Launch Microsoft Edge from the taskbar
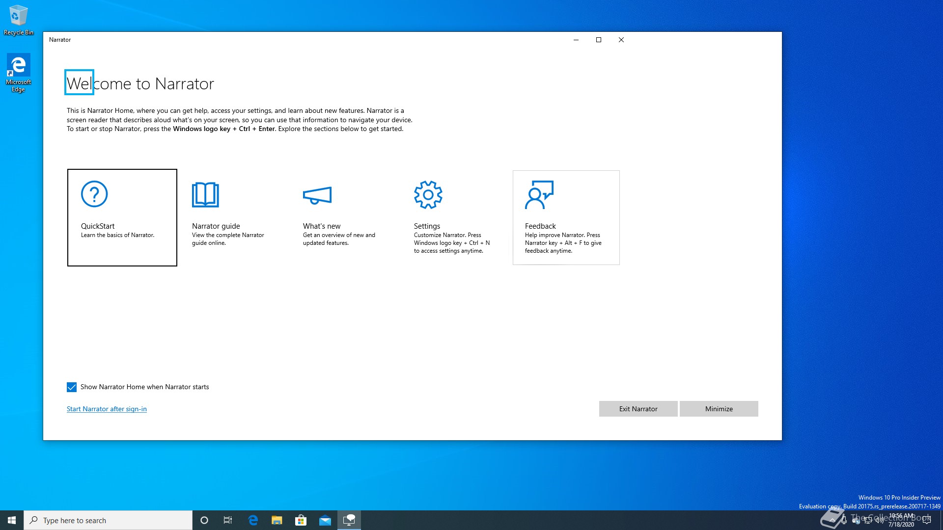This screenshot has height=530, width=943. click(x=253, y=520)
